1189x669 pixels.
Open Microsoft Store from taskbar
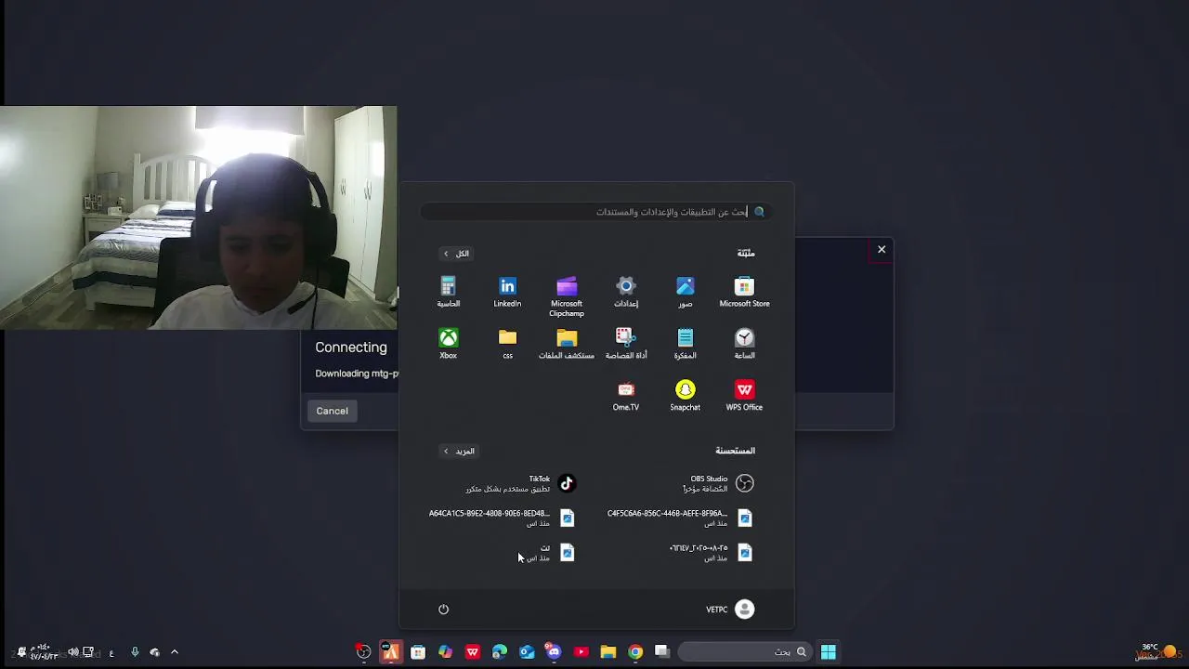click(418, 652)
